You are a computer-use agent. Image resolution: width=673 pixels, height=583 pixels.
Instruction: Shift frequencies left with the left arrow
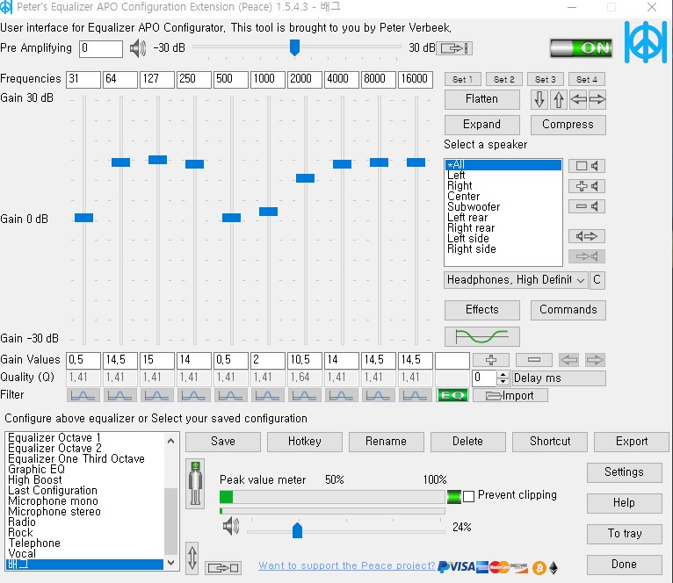click(x=578, y=99)
